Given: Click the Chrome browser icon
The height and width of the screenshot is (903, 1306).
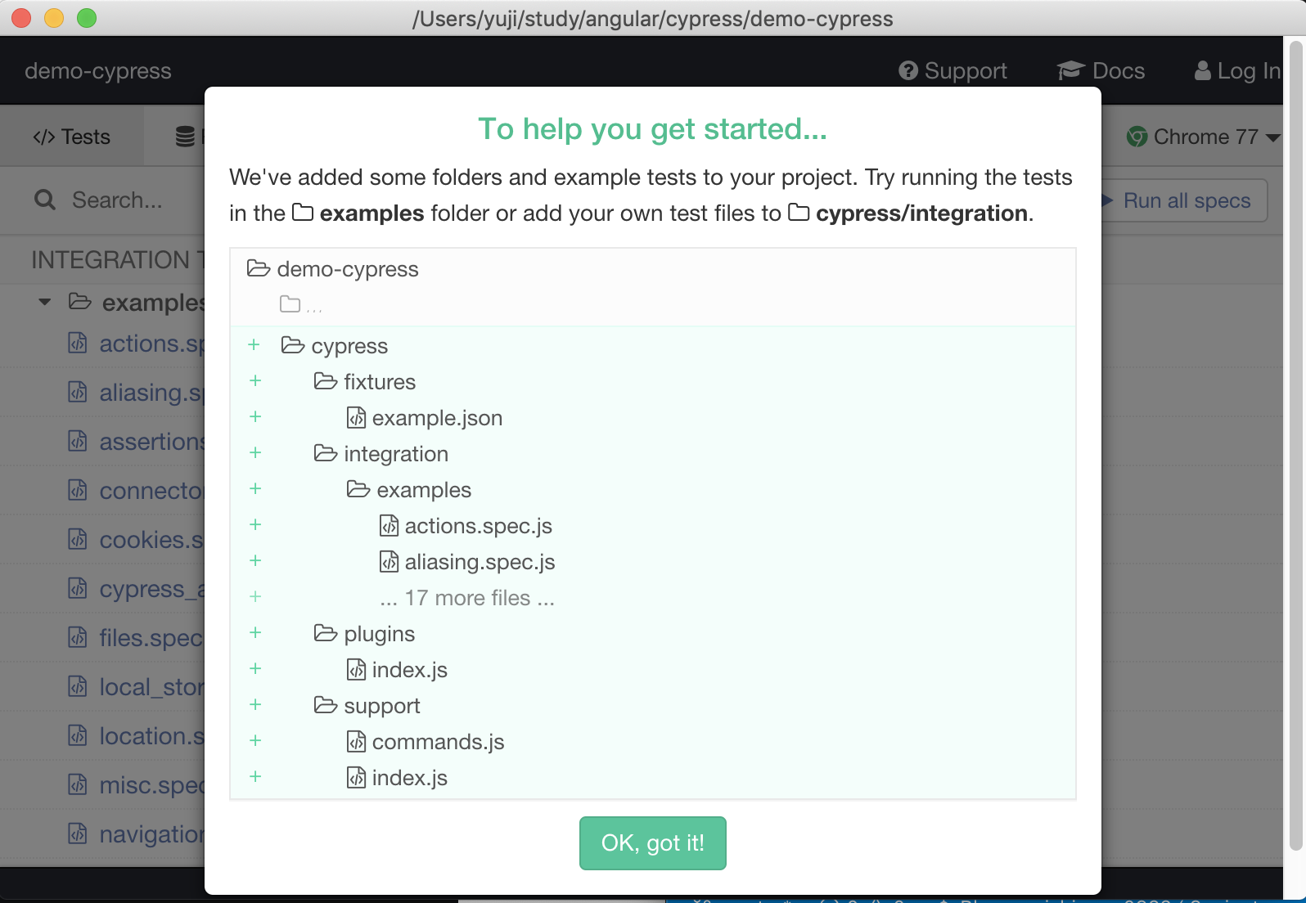Looking at the screenshot, I should coord(1137,137).
